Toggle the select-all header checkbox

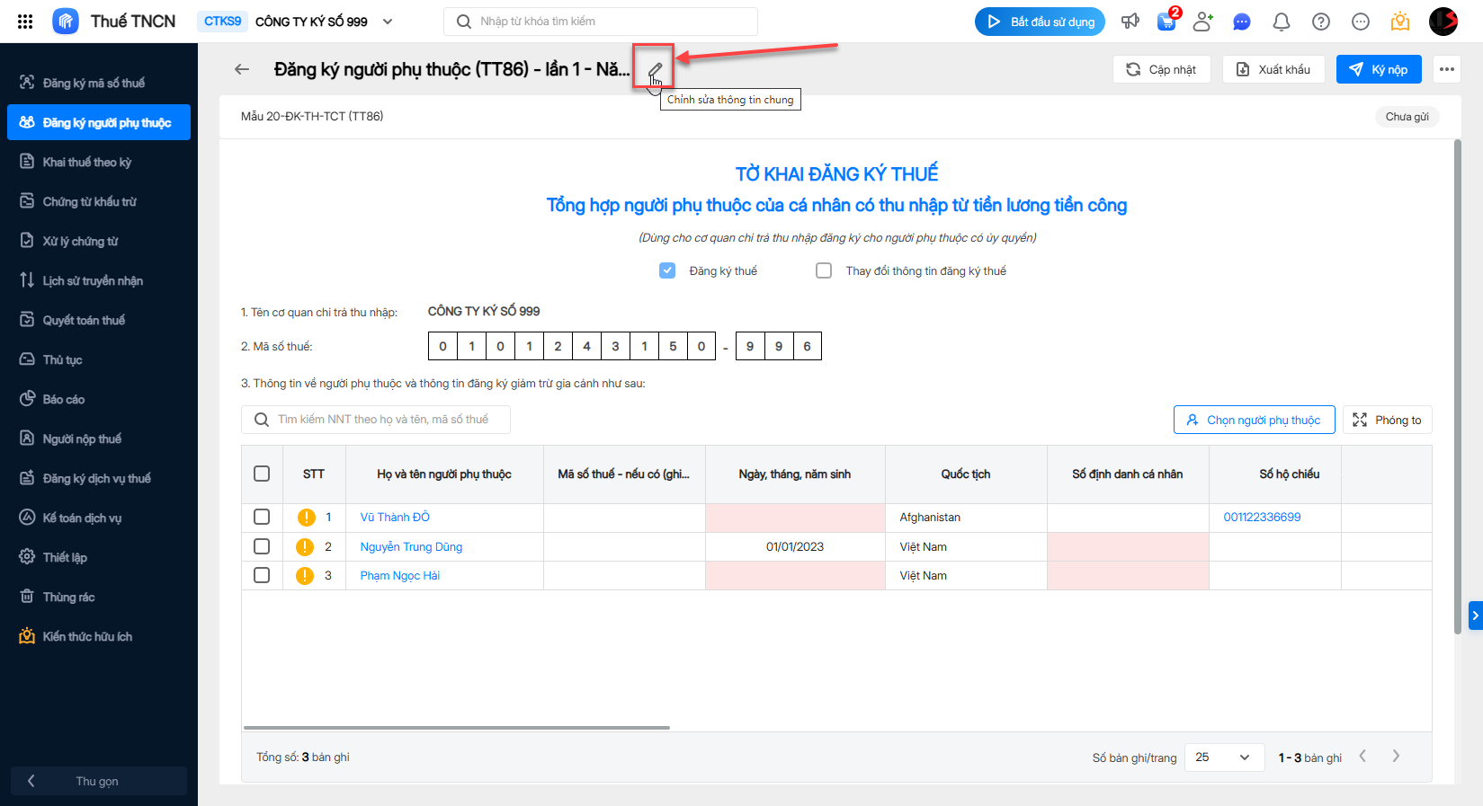click(262, 474)
